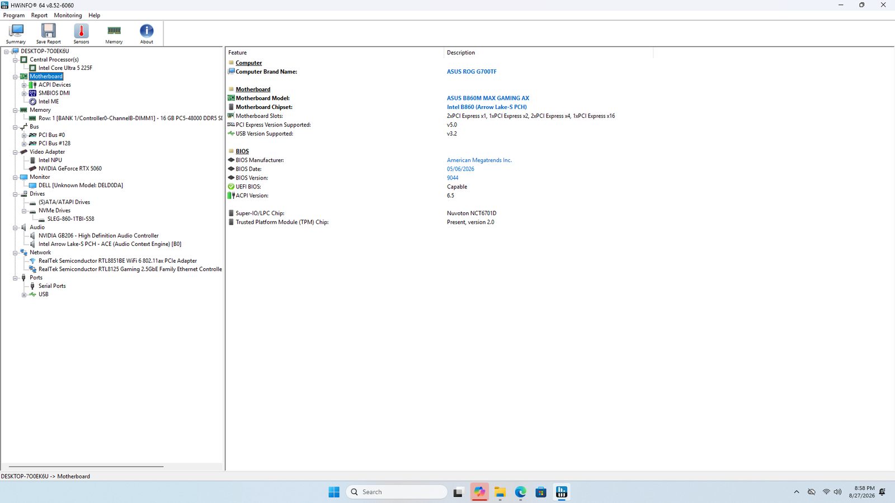Click the taskbar Search box

coord(397,492)
